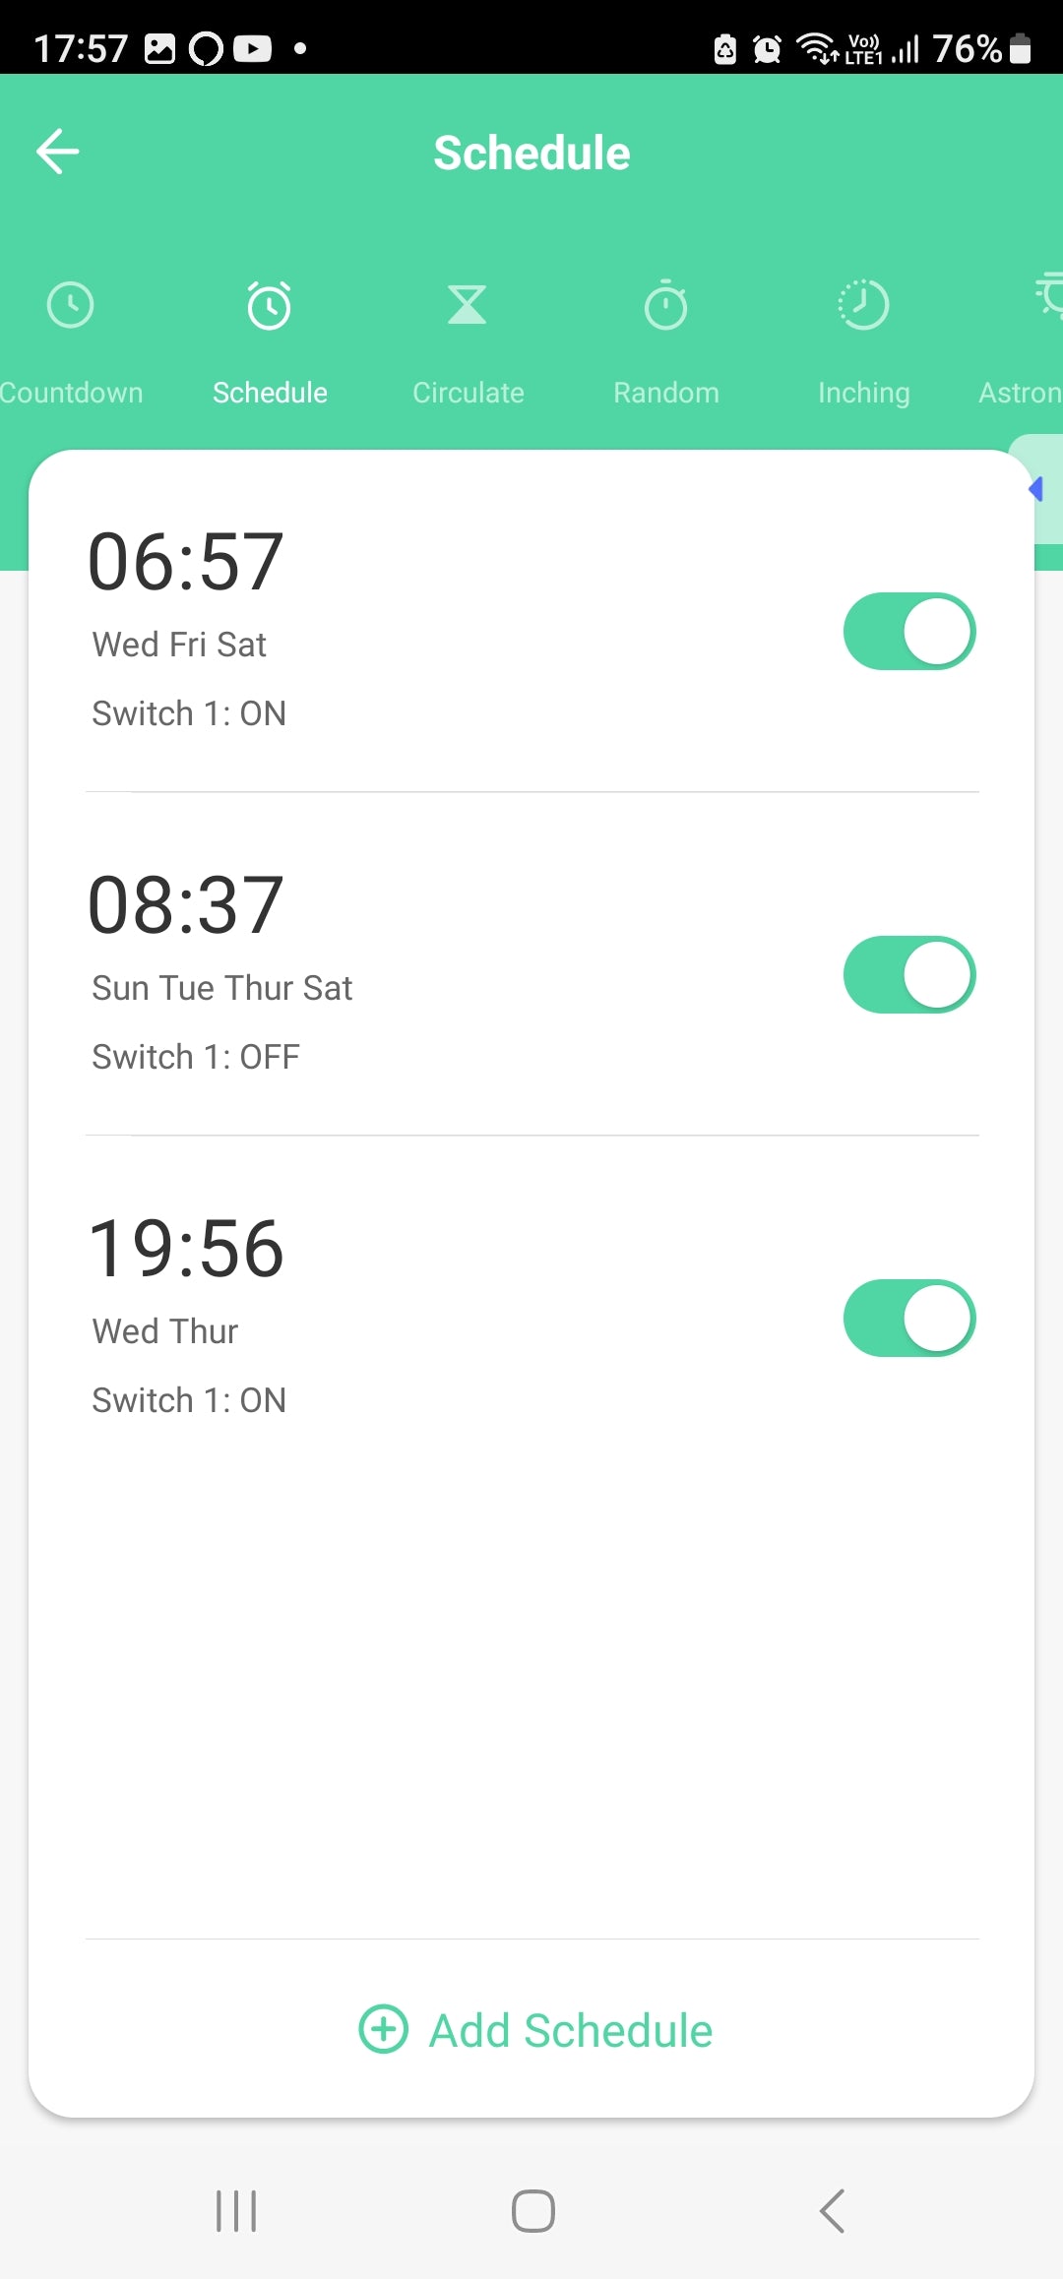Open the 06:57 Wed Fri Sat schedule
Image resolution: width=1063 pixels, height=2279 pixels.
(394, 630)
